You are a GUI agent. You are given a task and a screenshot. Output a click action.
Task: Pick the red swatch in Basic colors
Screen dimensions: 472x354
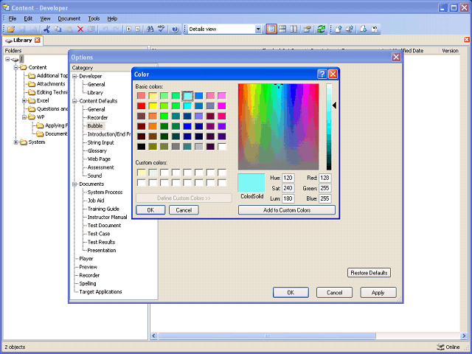pyautogui.click(x=141, y=105)
